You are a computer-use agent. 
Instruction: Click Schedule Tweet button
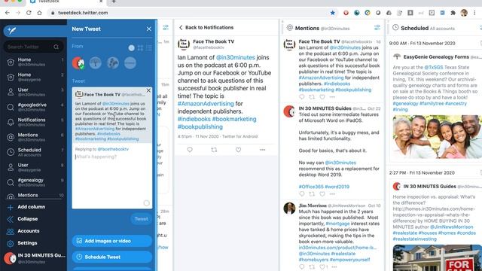pos(112,257)
